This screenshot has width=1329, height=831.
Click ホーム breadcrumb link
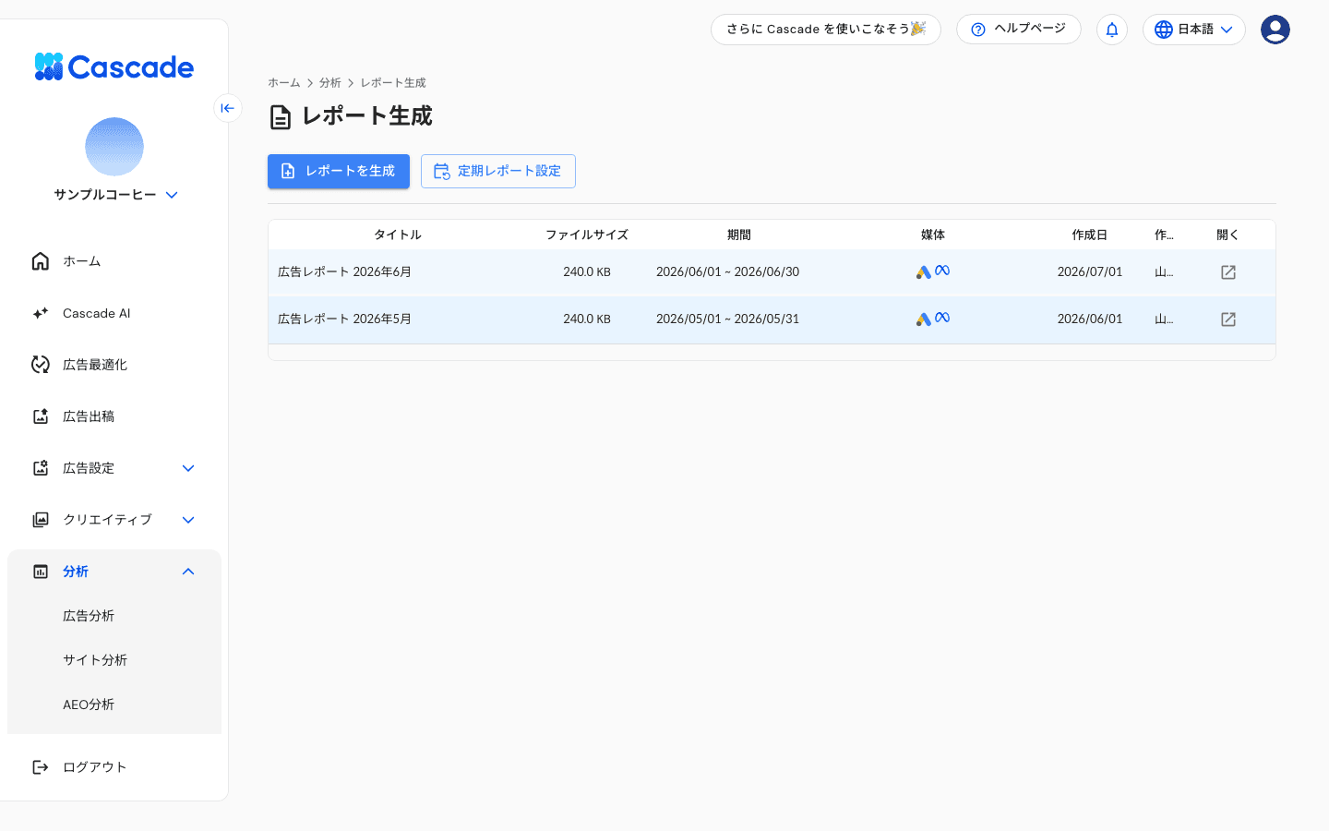coord(284,83)
